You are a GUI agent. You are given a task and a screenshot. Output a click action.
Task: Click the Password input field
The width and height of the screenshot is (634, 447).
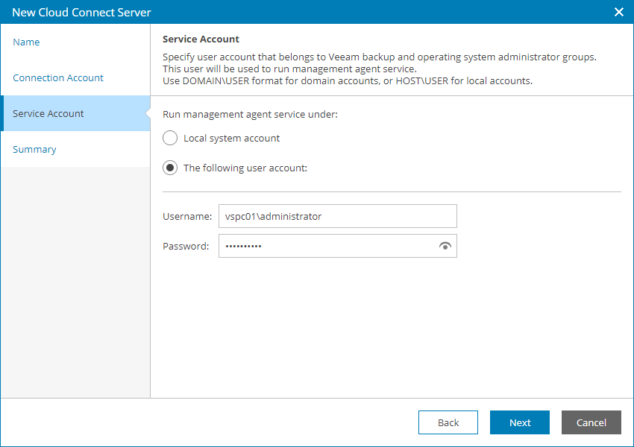tap(328, 246)
